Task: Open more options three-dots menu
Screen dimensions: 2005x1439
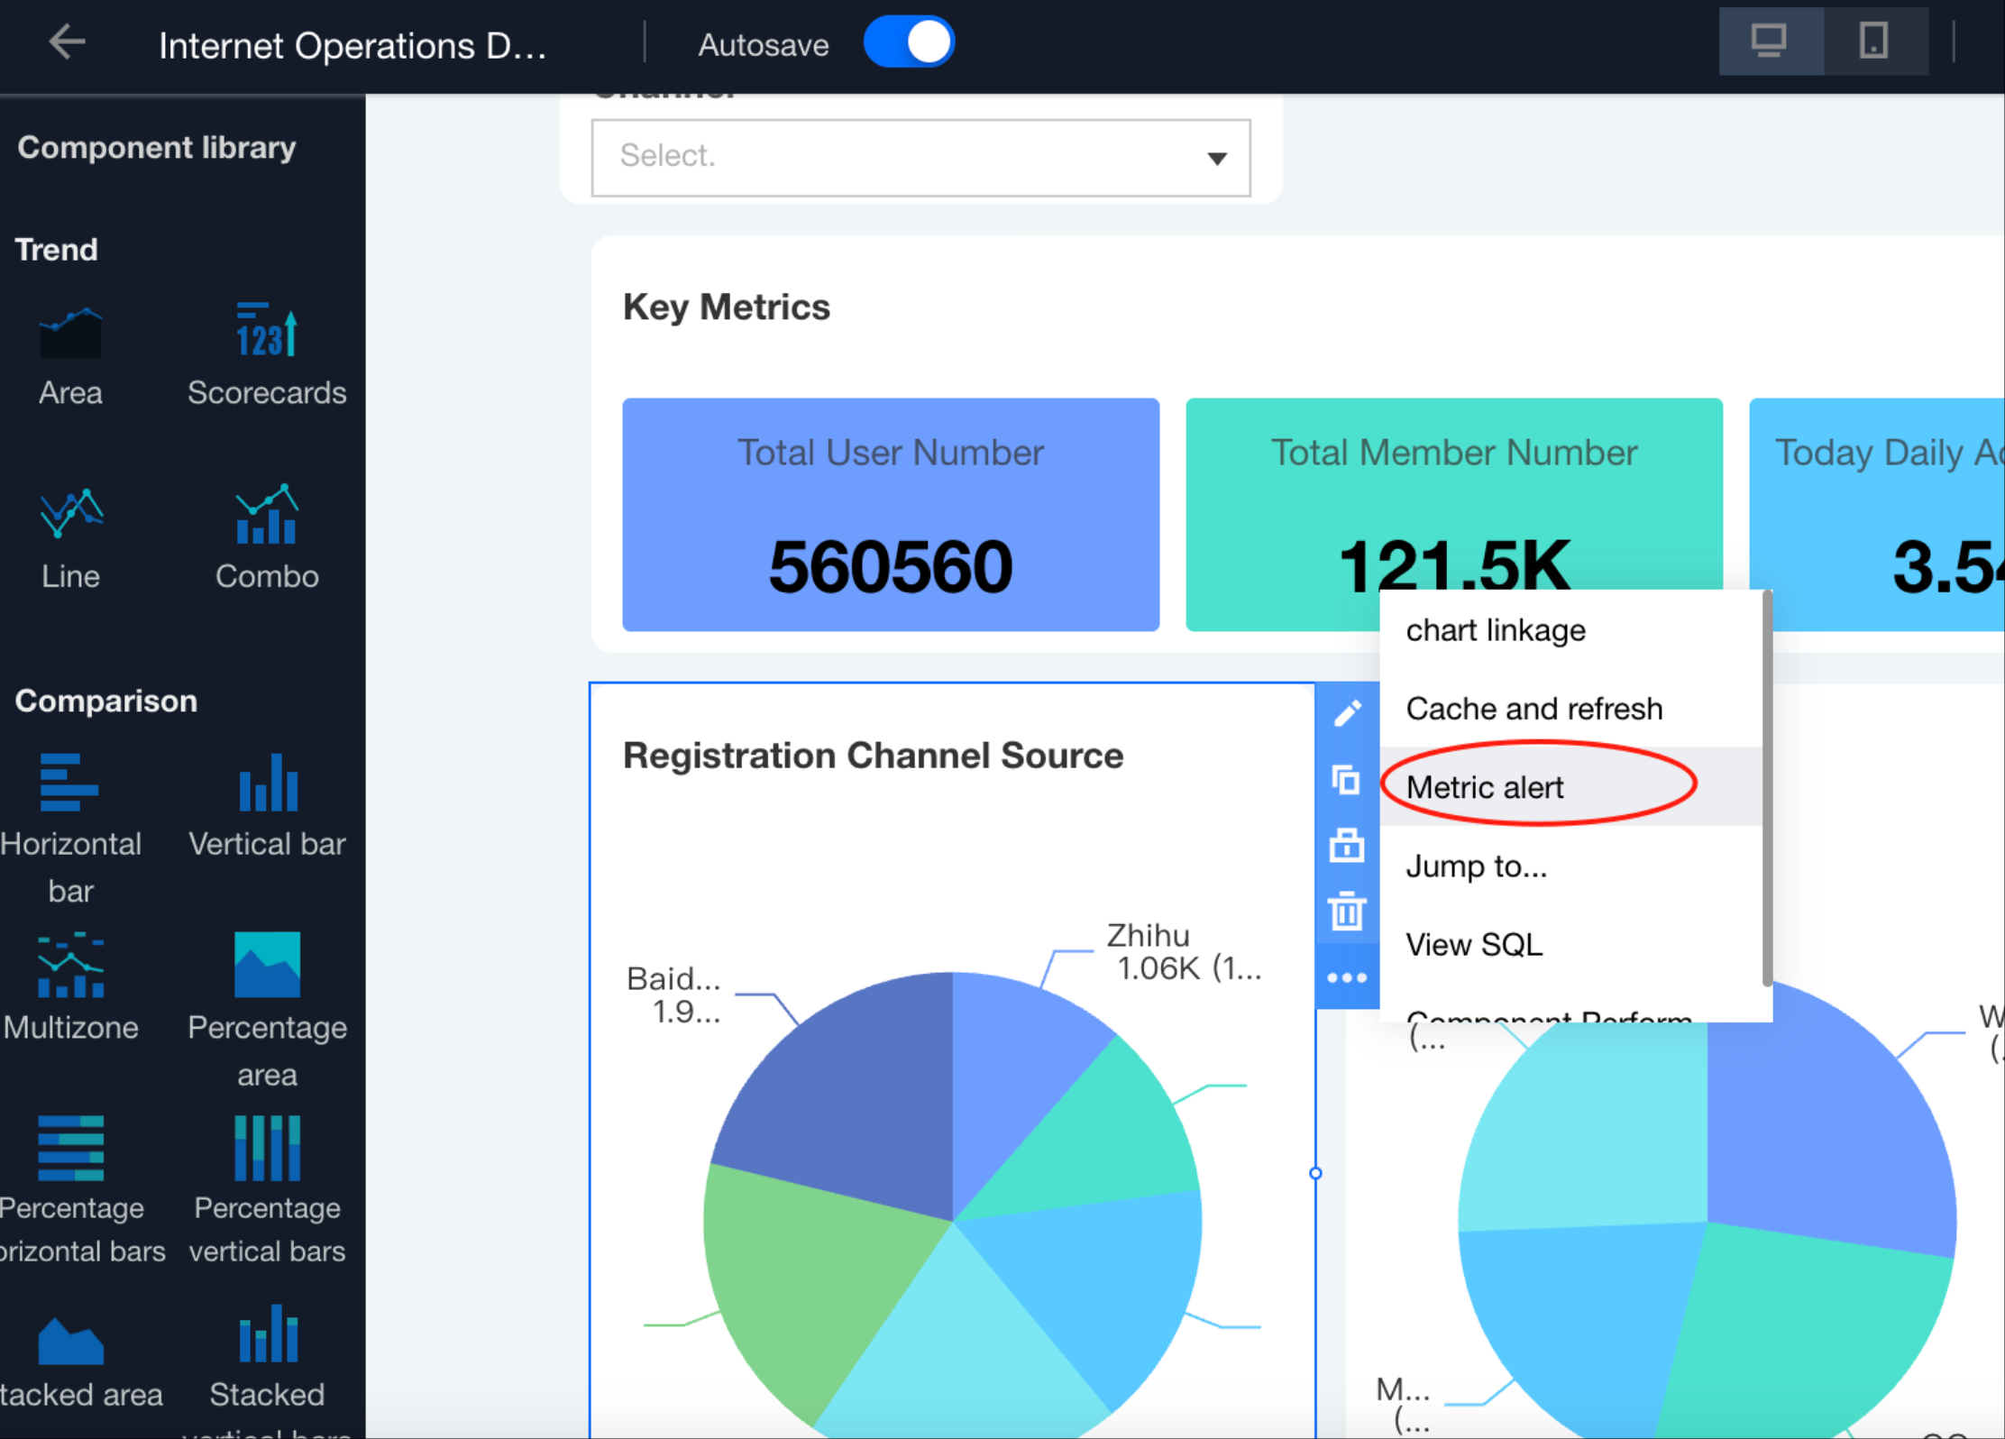Action: [1347, 977]
